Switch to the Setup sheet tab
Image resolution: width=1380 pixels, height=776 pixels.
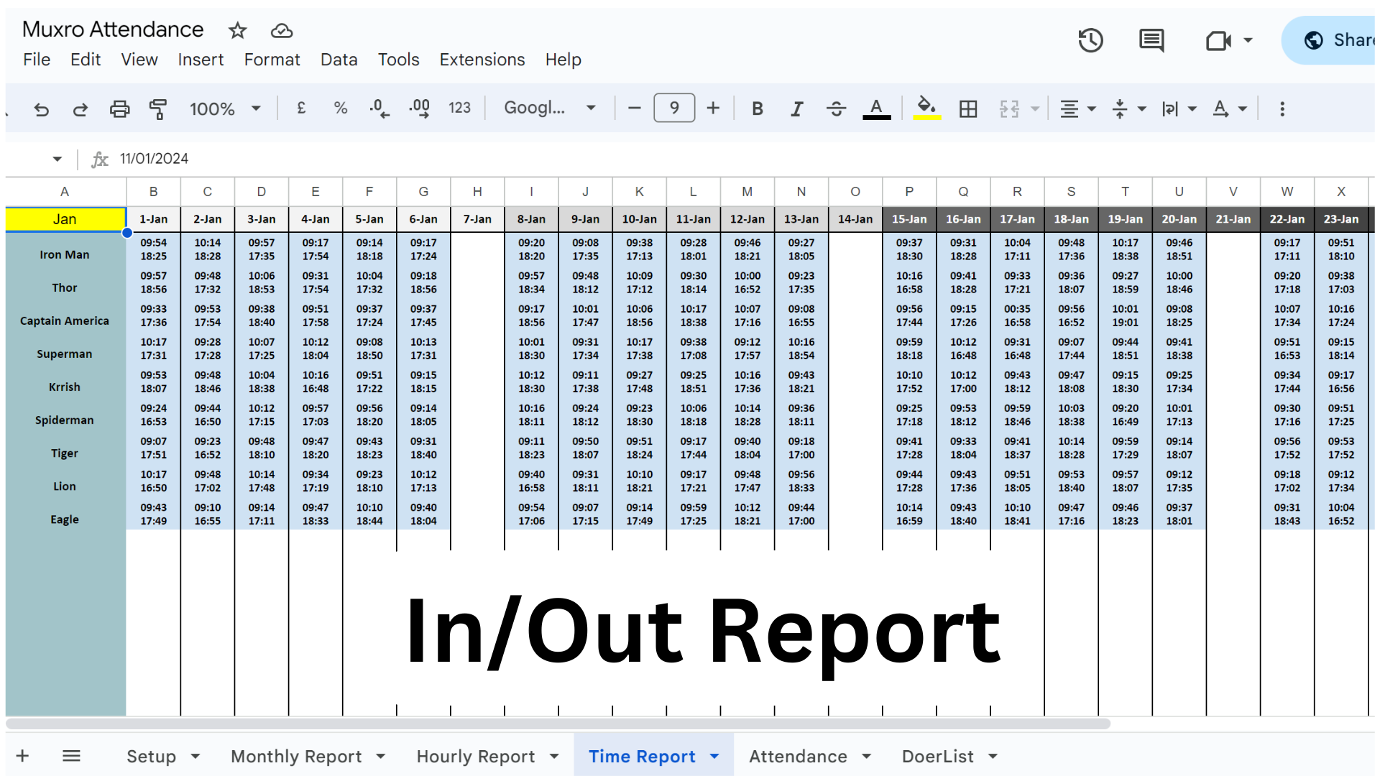151,757
